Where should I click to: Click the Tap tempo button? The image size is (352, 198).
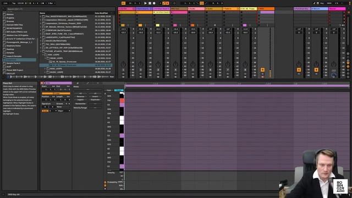coord(14,3)
